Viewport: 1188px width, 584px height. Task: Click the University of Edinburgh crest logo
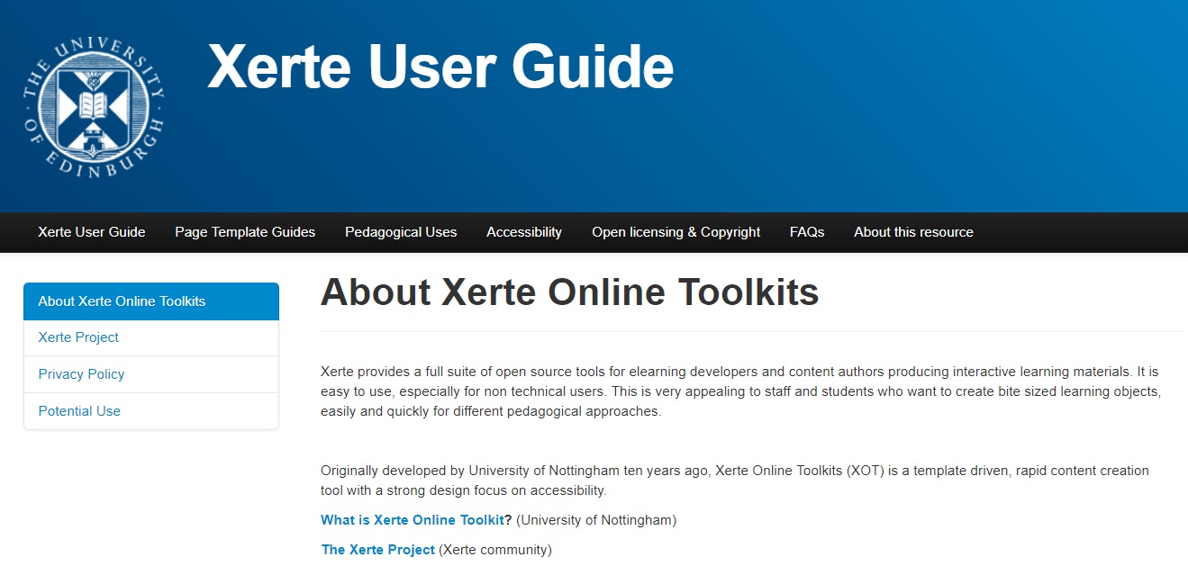point(94,107)
